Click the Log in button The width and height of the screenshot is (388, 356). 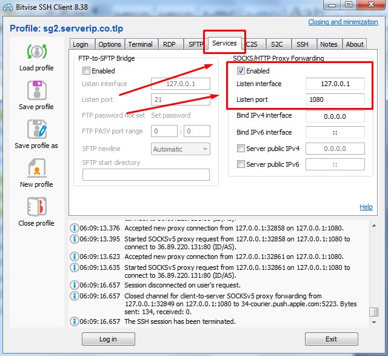coord(109,339)
